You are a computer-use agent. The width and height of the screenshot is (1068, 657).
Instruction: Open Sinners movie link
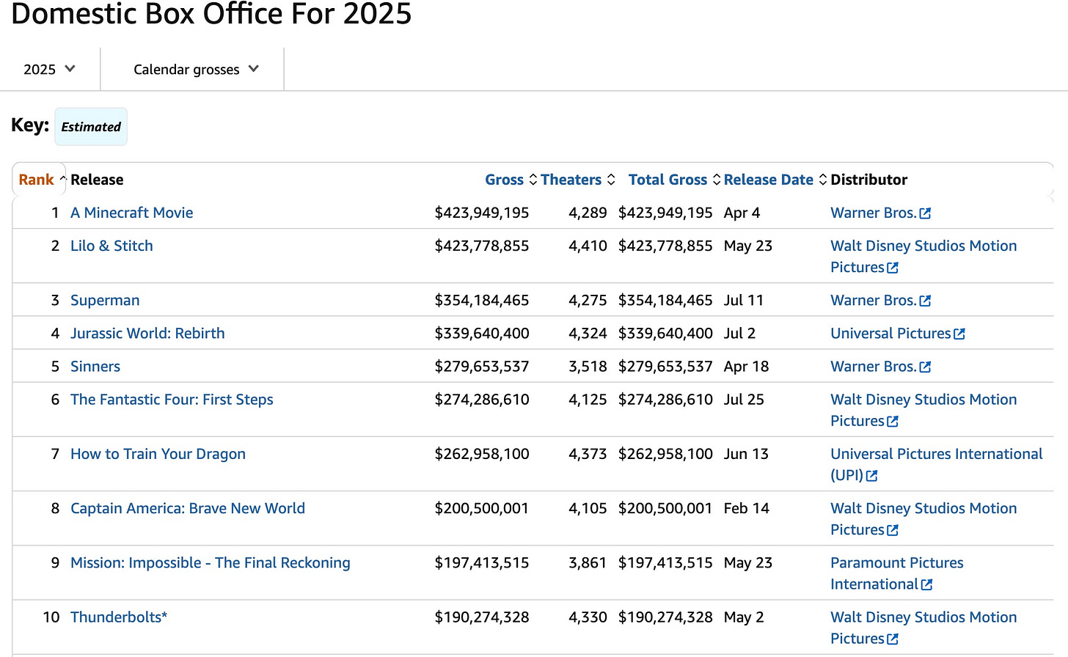point(95,367)
